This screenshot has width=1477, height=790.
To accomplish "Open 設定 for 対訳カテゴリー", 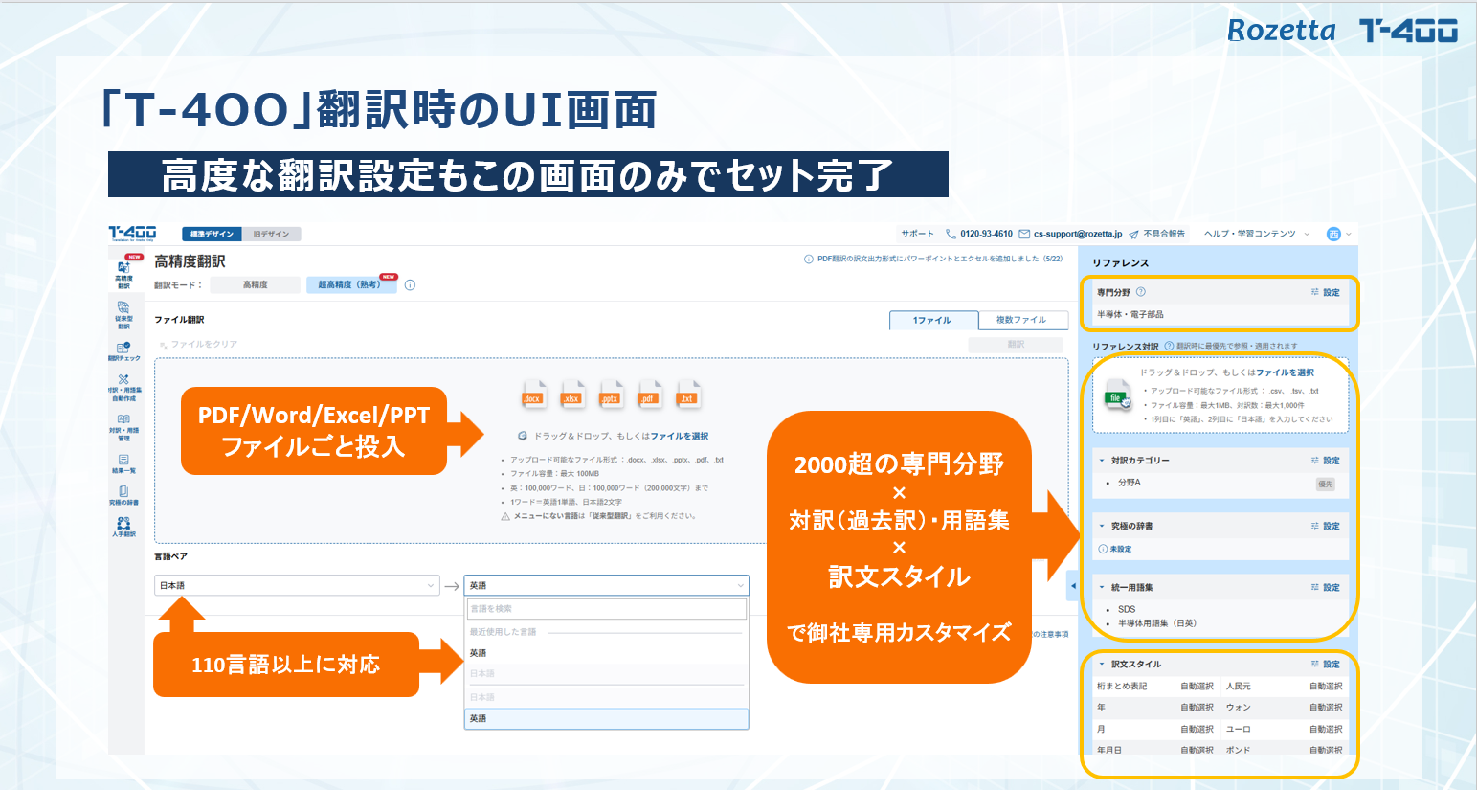I will (1326, 461).
